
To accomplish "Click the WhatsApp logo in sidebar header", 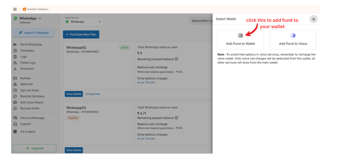I will 15,18.
